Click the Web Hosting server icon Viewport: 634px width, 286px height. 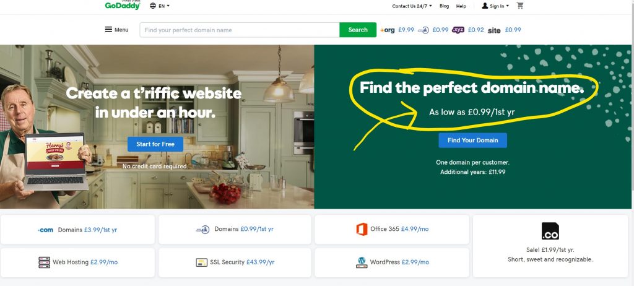[44, 262]
